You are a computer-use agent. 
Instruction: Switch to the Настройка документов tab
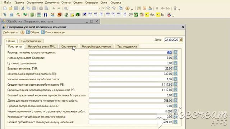96,47
